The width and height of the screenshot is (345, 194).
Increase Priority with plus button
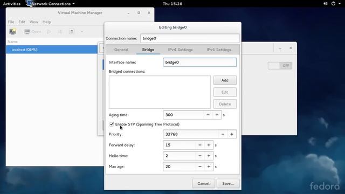point(232,134)
